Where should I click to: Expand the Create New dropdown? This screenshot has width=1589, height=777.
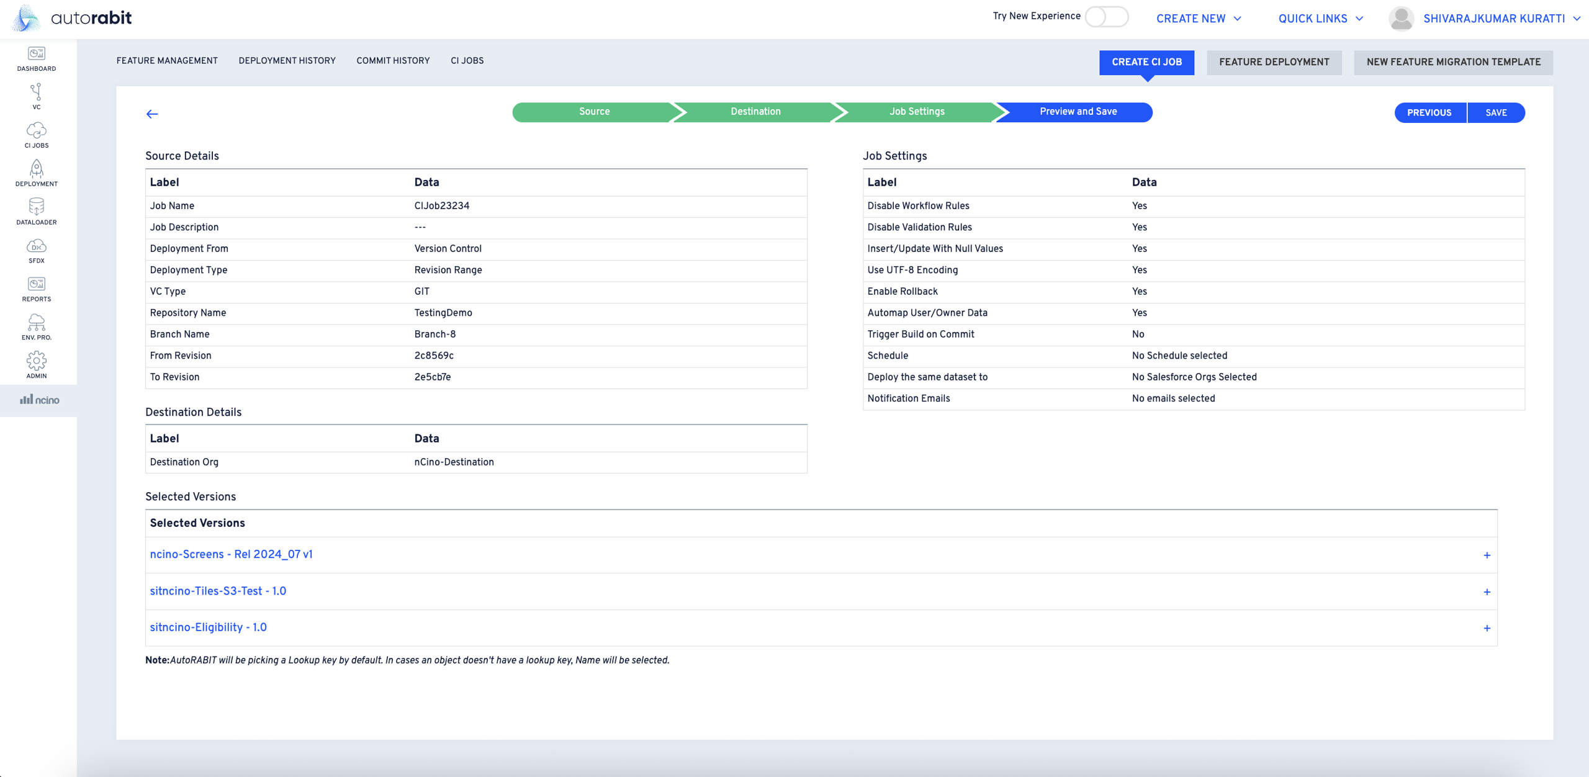pos(1199,19)
